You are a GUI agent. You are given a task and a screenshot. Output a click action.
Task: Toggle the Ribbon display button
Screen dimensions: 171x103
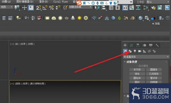pyautogui.click(x=125, y=8)
